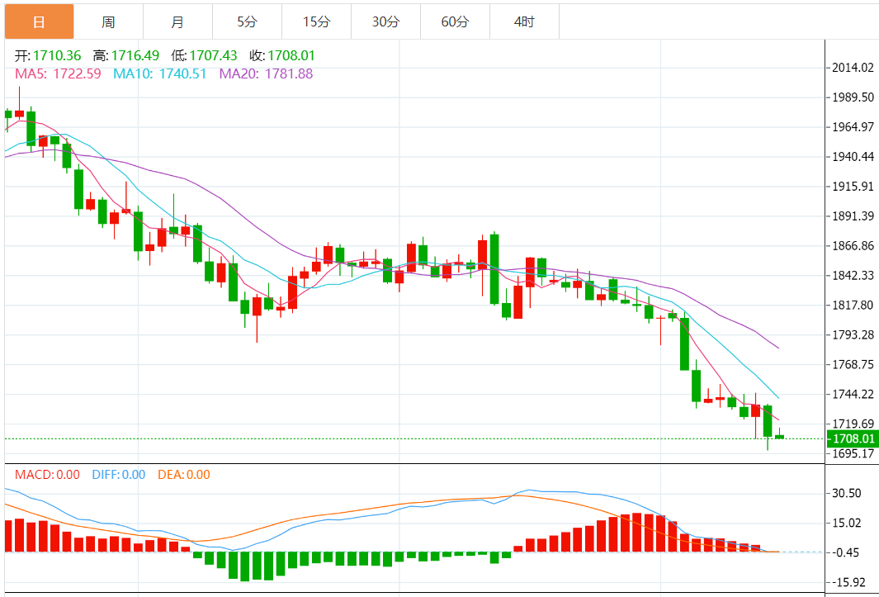Click the 收 closing price readout
879x597 pixels.
coord(282,55)
